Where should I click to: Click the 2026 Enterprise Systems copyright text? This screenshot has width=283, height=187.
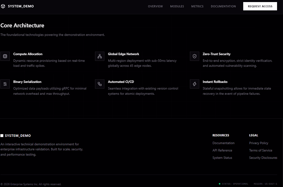click(31, 184)
